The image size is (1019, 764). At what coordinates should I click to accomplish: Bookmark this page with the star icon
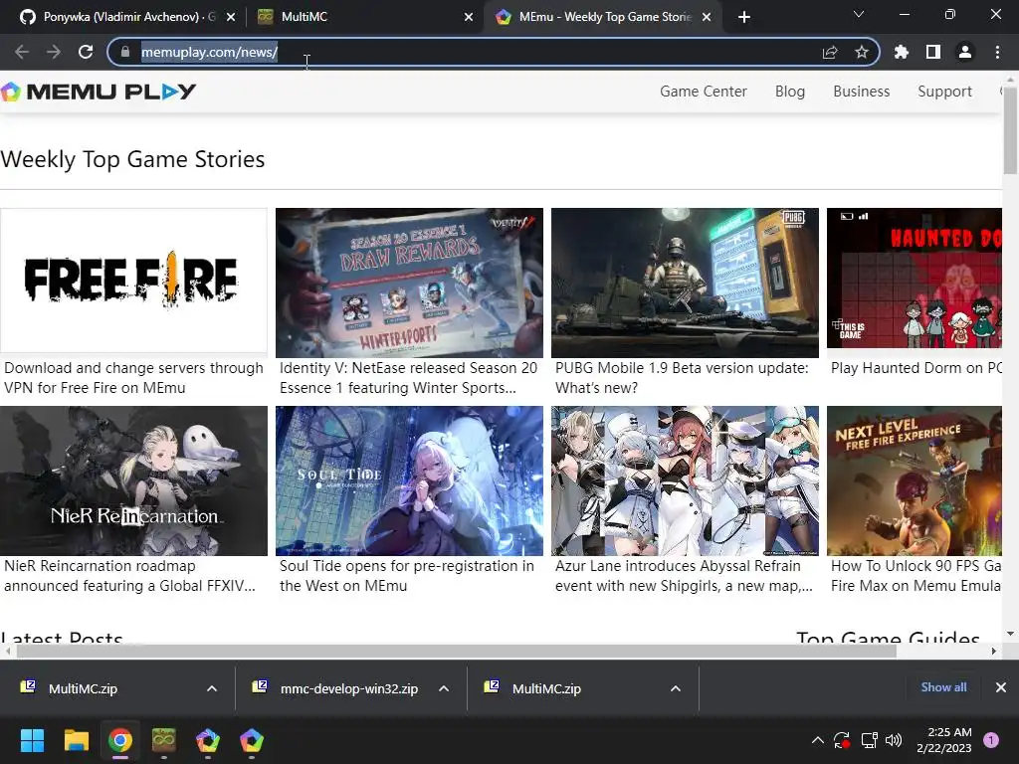tap(862, 52)
